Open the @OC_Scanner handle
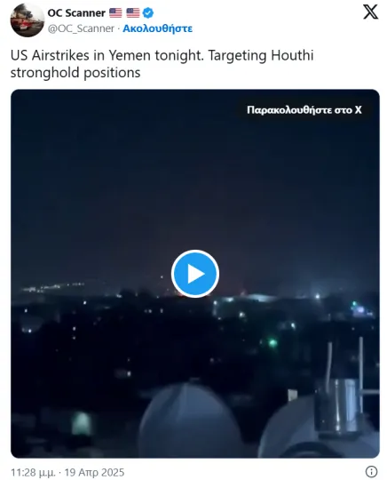The width and height of the screenshot is (387, 480). (x=81, y=28)
